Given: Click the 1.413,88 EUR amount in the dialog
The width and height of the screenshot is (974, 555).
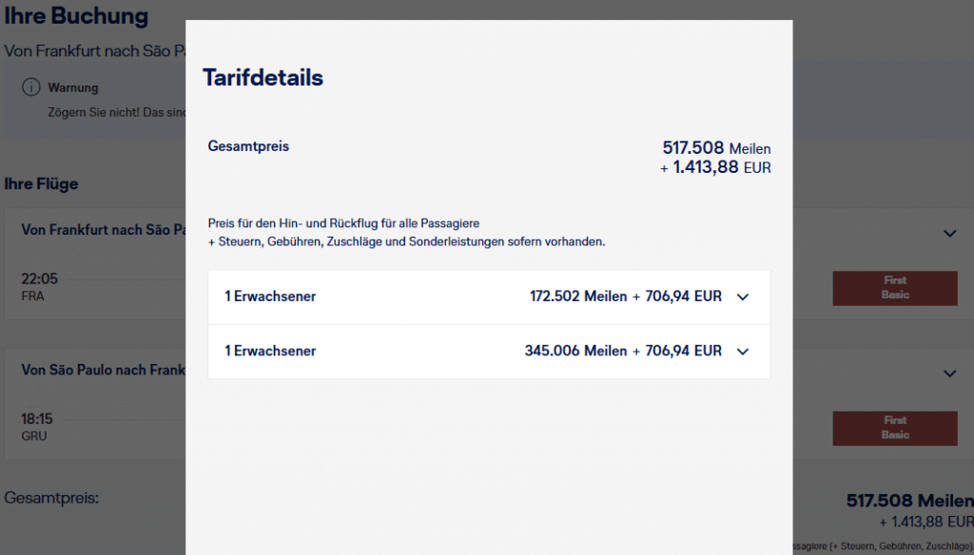Looking at the screenshot, I should 721,168.
